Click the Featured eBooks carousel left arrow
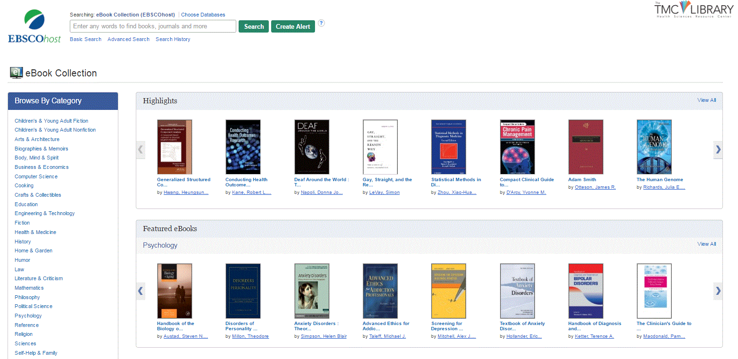The image size is (738, 359). (x=140, y=291)
